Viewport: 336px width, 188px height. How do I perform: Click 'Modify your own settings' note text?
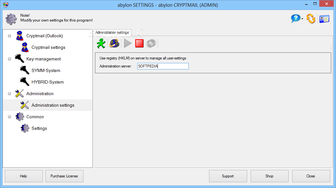pos(57,20)
